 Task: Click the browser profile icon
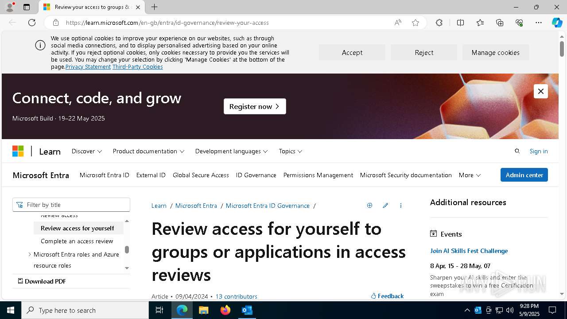pyautogui.click(x=9, y=7)
